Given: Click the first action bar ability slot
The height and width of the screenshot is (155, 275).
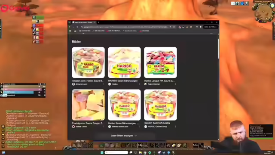Looking at the screenshot, I should [x=74, y=146].
